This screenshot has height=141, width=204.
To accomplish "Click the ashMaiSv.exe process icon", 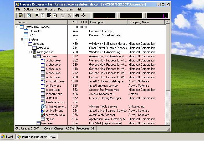I will click(43, 111).
